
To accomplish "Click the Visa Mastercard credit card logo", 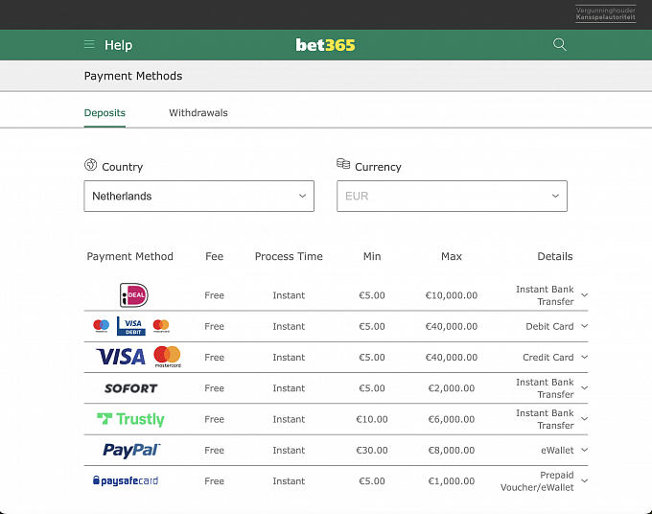I will tap(138, 357).
